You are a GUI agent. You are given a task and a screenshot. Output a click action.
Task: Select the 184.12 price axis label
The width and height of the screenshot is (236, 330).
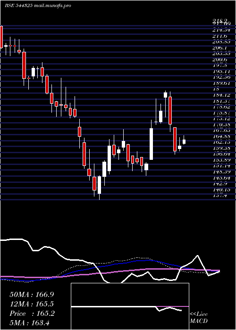221,95
